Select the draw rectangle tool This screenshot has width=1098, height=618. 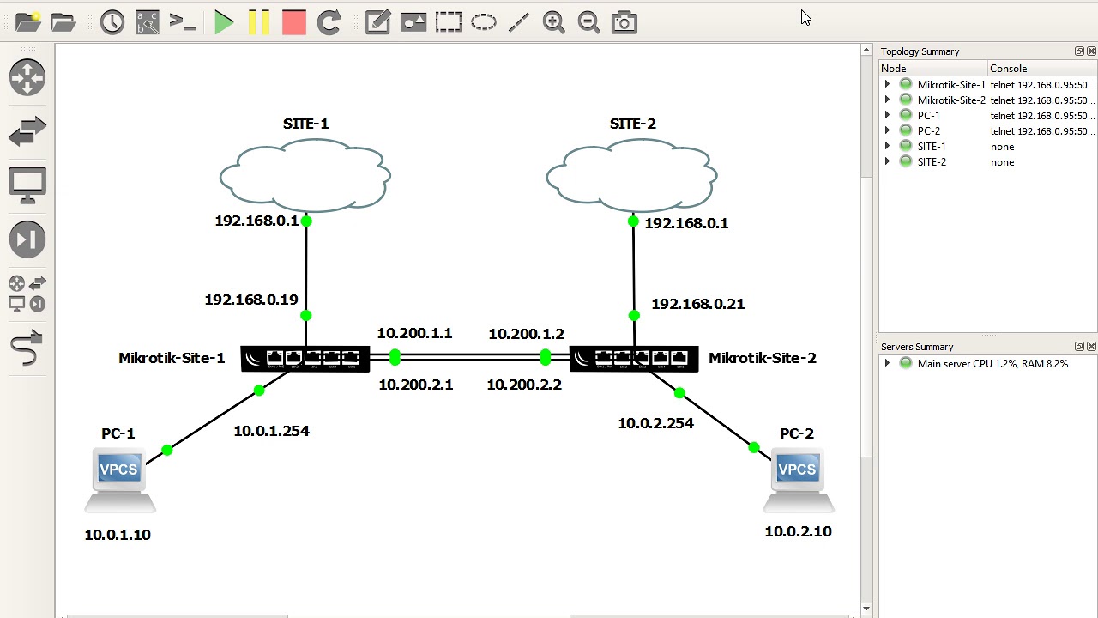tap(449, 22)
